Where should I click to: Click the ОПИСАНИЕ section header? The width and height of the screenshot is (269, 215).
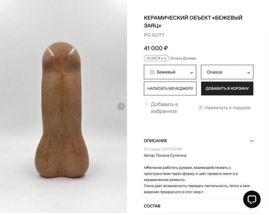156,141
